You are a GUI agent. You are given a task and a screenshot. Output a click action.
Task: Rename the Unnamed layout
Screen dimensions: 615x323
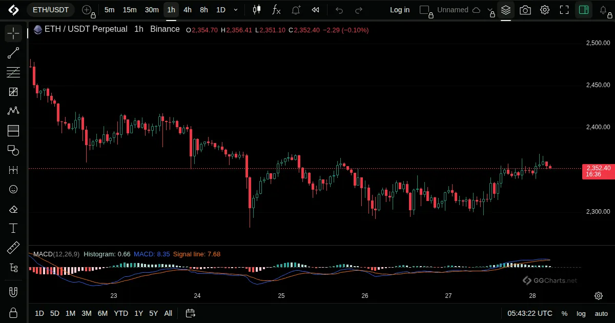(453, 10)
